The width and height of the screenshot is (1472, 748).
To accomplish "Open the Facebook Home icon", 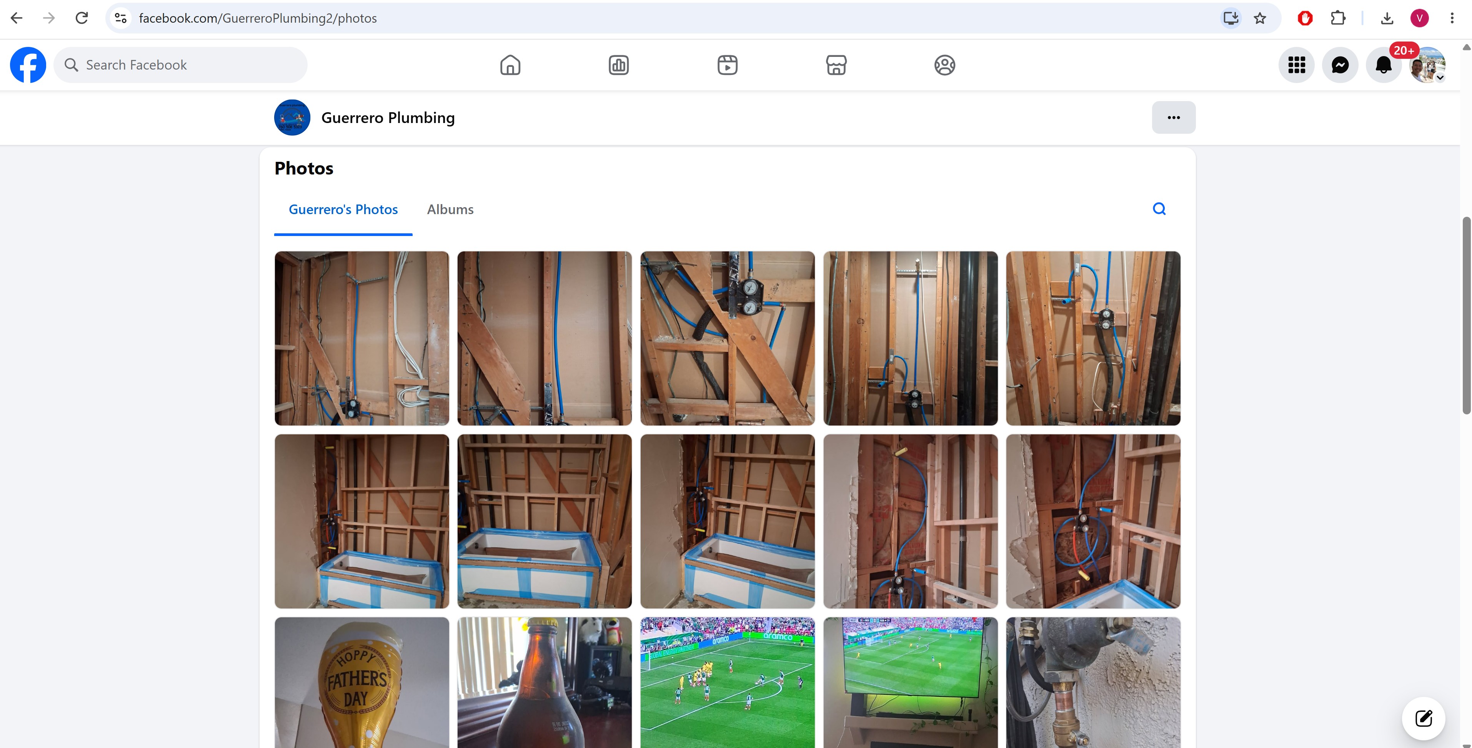I will tap(510, 65).
